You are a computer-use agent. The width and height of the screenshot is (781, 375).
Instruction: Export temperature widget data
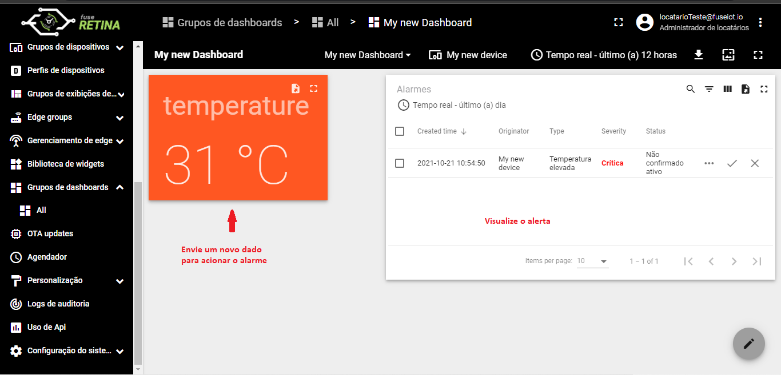(295, 88)
